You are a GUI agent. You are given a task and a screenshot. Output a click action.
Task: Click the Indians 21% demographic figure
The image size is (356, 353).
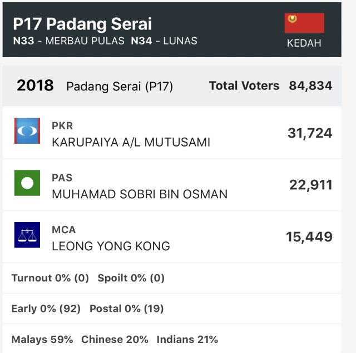[x=187, y=340]
